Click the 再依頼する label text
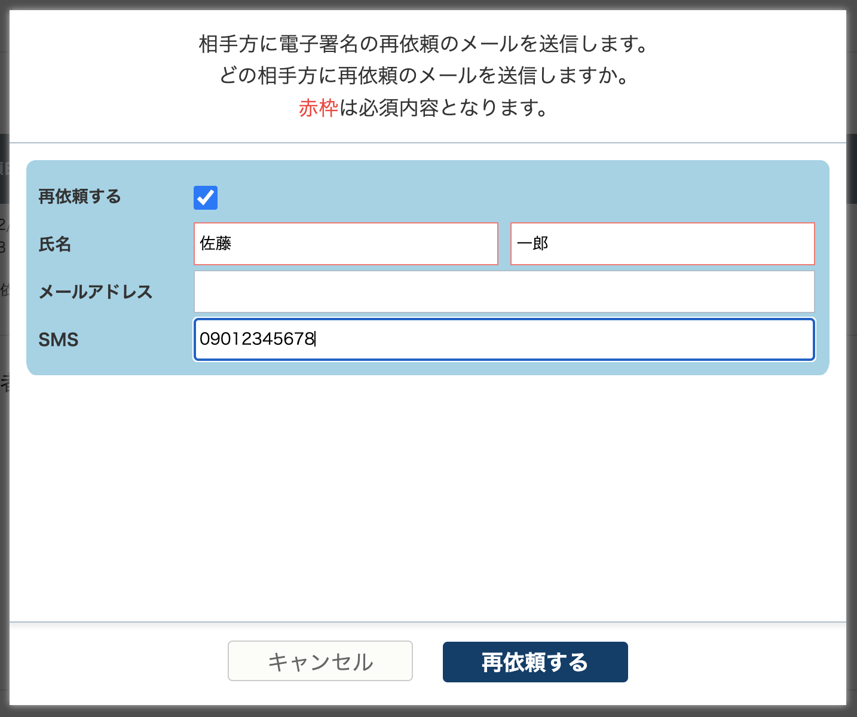Image resolution: width=857 pixels, height=717 pixels. tap(81, 196)
